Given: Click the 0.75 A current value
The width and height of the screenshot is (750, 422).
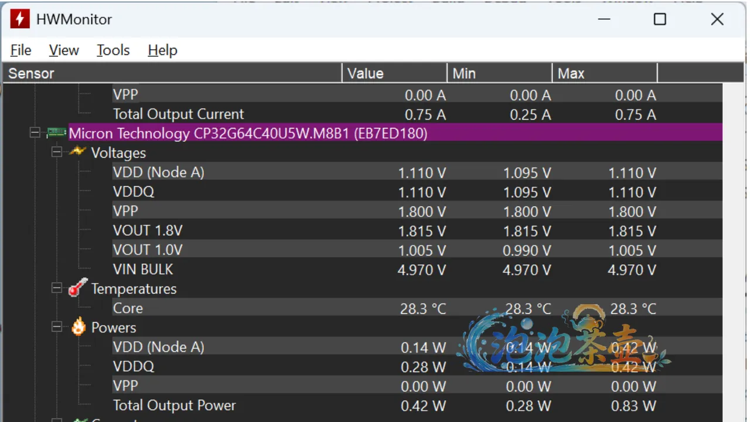Looking at the screenshot, I should click(425, 114).
